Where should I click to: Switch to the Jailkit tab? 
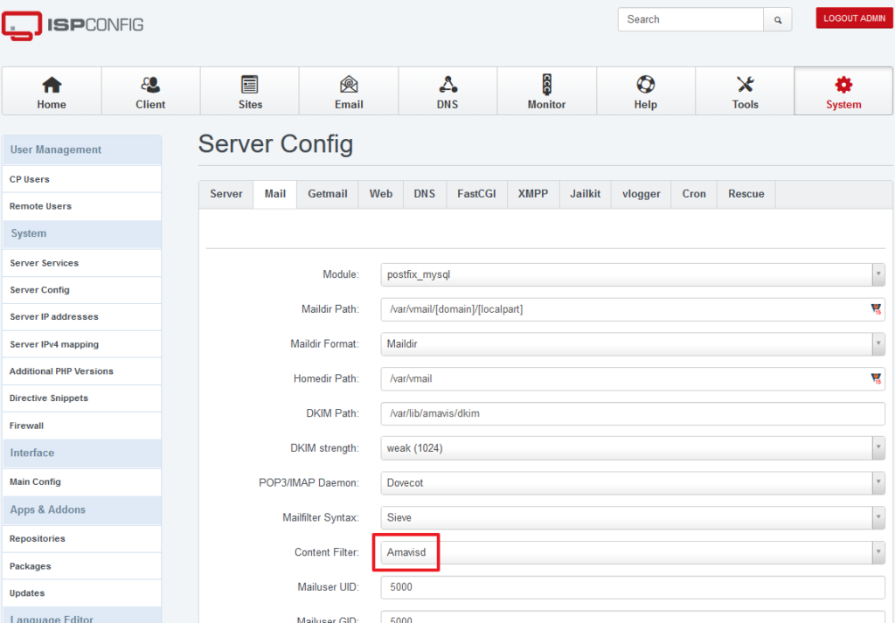click(x=585, y=194)
